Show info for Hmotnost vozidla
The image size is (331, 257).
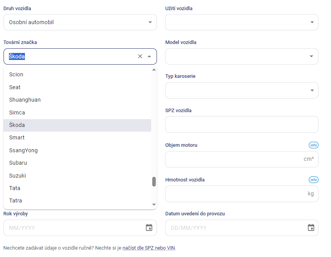(x=313, y=180)
